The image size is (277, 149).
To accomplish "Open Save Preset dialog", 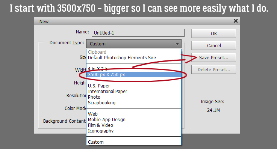I will click(x=213, y=57).
